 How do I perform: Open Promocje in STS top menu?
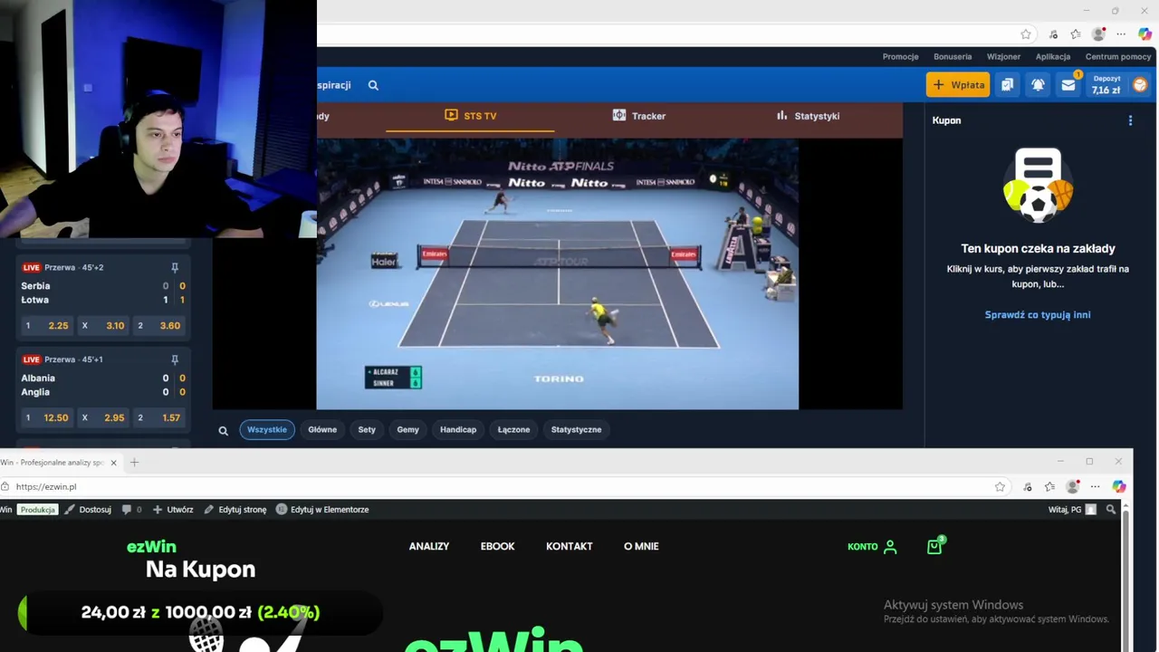pyautogui.click(x=900, y=56)
